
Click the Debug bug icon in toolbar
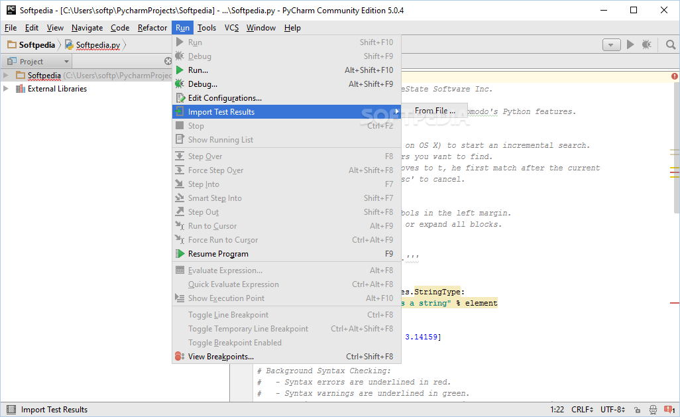pyautogui.click(x=647, y=44)
